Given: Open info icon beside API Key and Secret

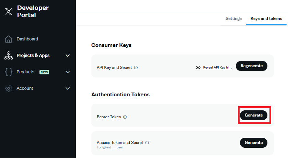Looking at the screenshot, I should tap(136, 68).
